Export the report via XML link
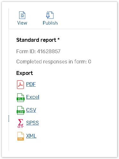119x159 pixels. [x=31, y=136]
